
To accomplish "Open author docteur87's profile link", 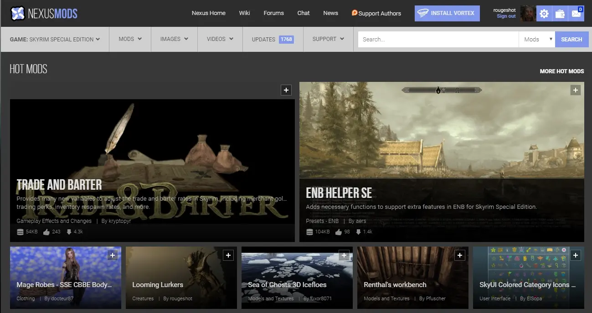I will click(x=62, y=299).
